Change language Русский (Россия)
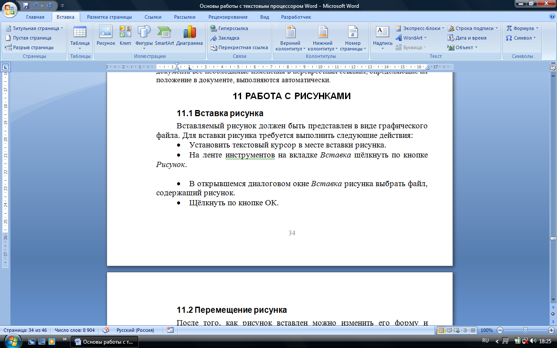Screen dimensions: 557x348 click(x=135, y=330)
